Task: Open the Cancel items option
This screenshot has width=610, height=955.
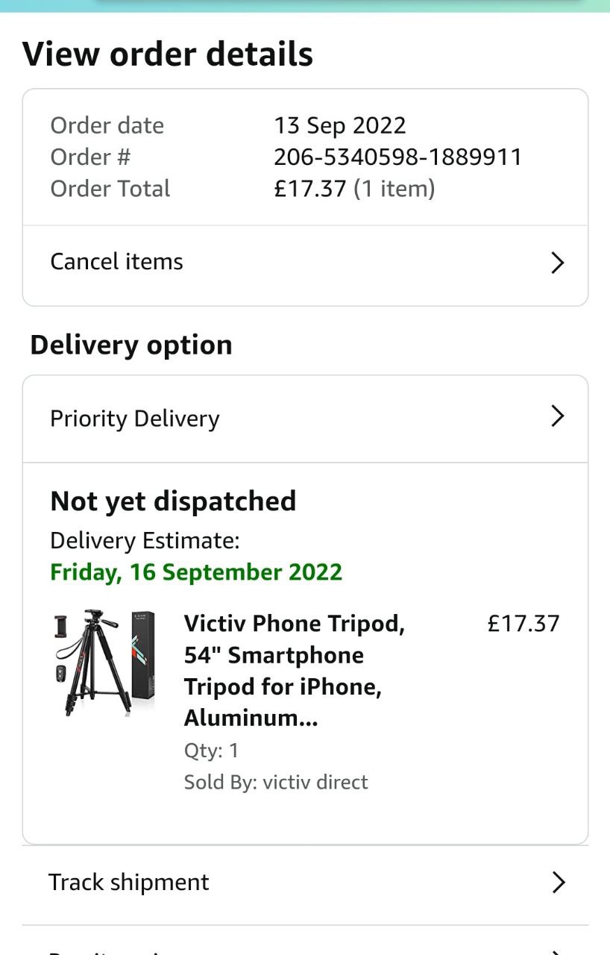Action: (117, 262)
